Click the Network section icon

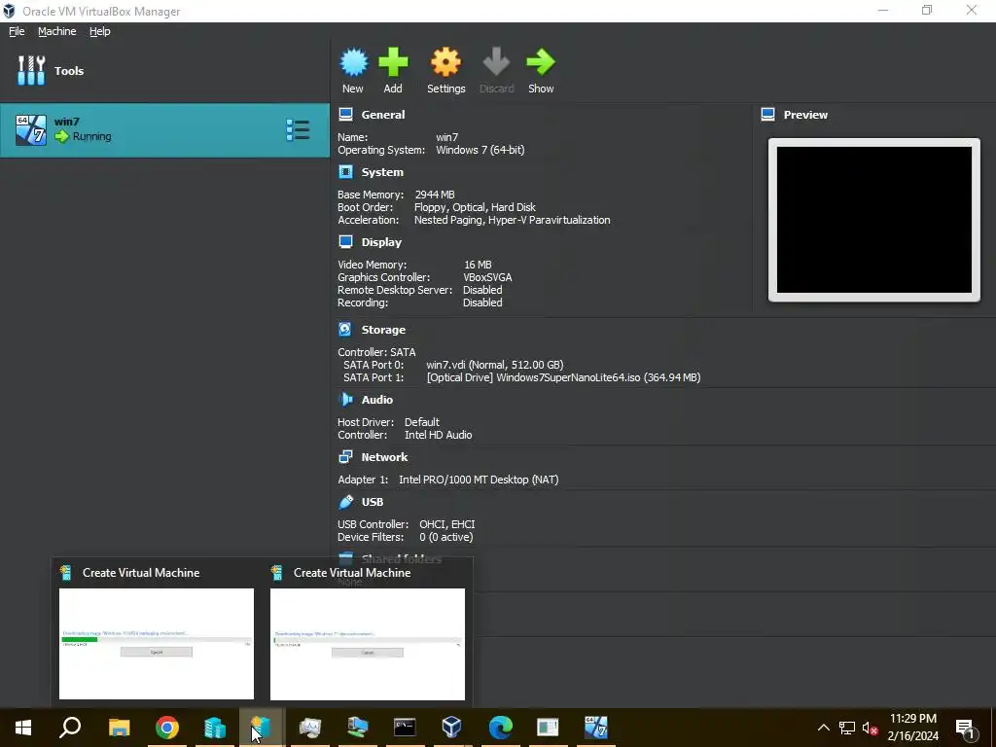tap(345, 457)
